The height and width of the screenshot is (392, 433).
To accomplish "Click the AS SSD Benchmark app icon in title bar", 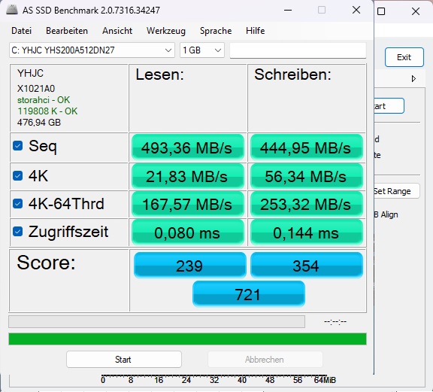I will tap(12, 10).
